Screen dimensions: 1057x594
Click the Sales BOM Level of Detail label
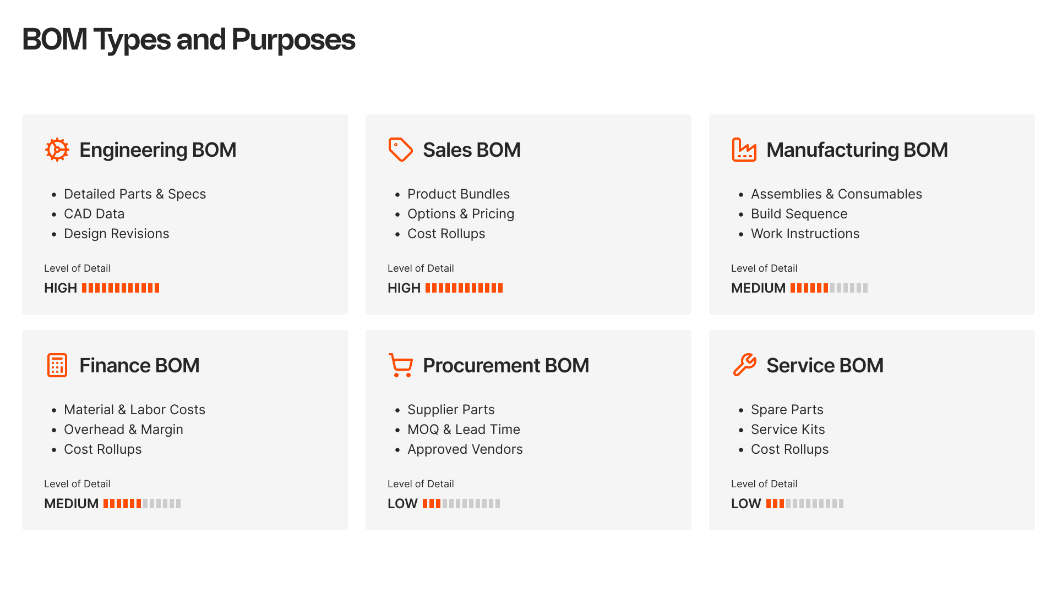(421, 268)
